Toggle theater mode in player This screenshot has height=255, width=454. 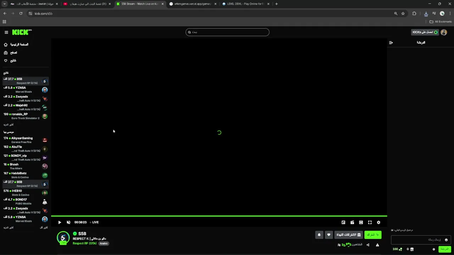click(x=361, y=222)
